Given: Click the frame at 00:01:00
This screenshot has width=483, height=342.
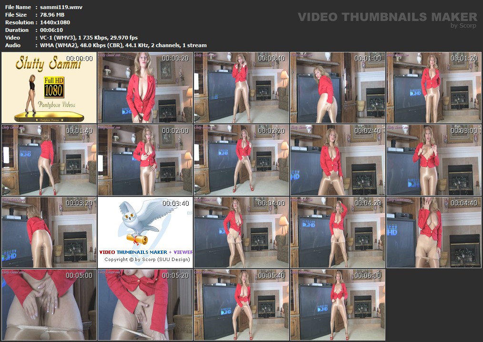Looking at the screenshot, I should pos(338,88).
